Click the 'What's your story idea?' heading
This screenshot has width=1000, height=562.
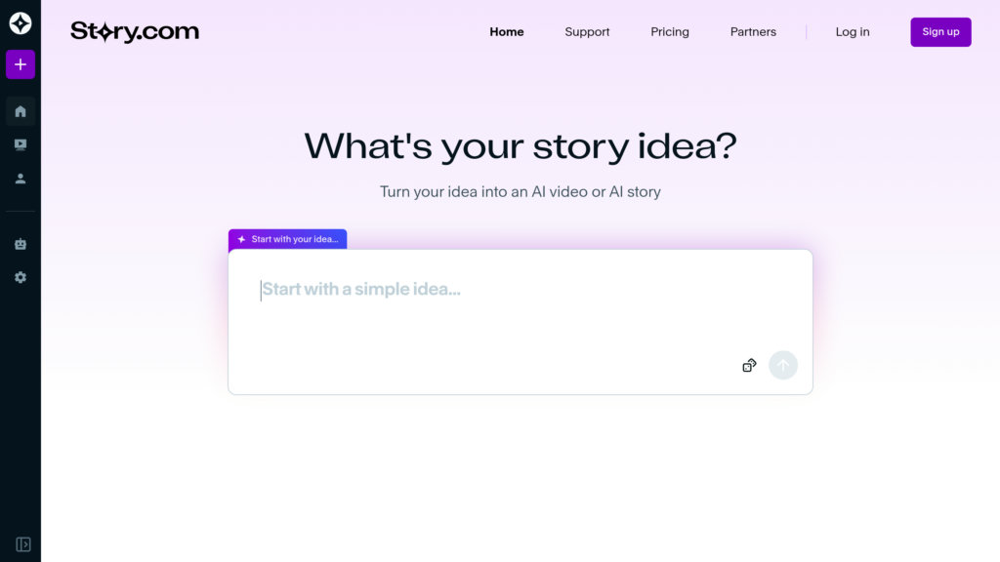(521, 146)
